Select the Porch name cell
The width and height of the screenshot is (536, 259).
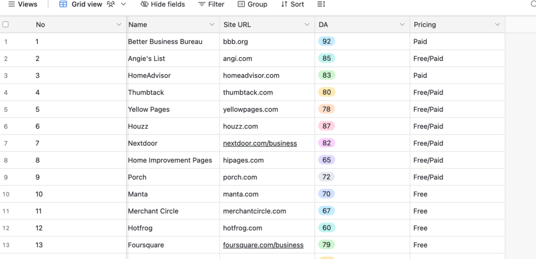tap(173, 177)
